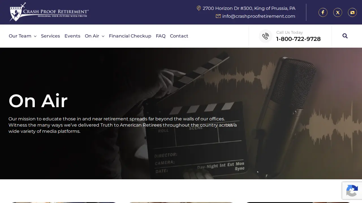Open the Services menu item

tap(50, 36)
